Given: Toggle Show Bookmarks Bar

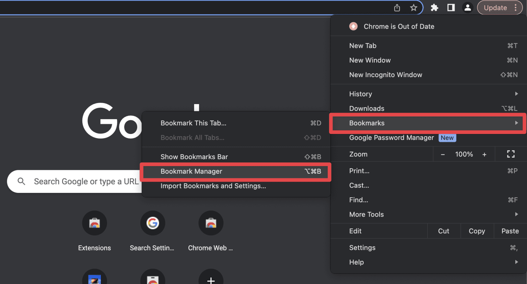Looking at the screenshot, I should tap(194, 157).
